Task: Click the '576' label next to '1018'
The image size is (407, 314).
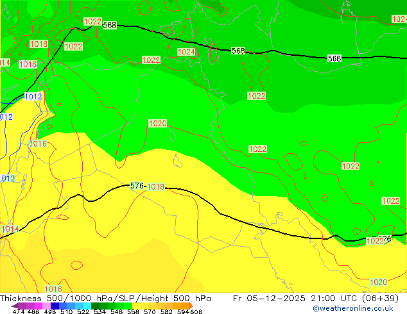Action: point(137,185)
